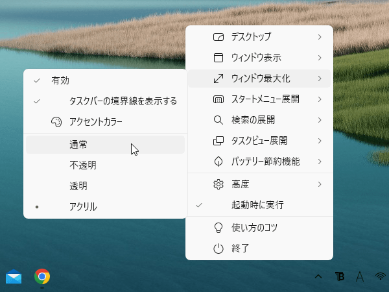Screen dimensions: 389x292
Task: Expand the デスクトップ submenu chevron
Action: coord(320,37)
